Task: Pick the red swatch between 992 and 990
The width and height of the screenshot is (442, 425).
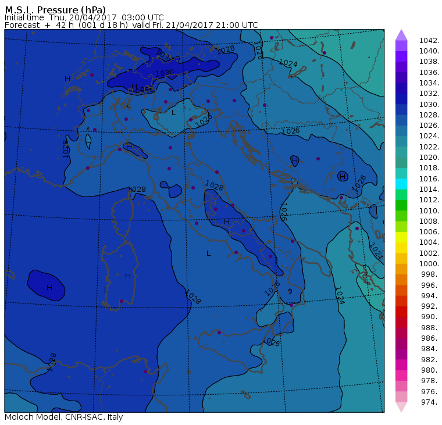Action: click(401, 312)
